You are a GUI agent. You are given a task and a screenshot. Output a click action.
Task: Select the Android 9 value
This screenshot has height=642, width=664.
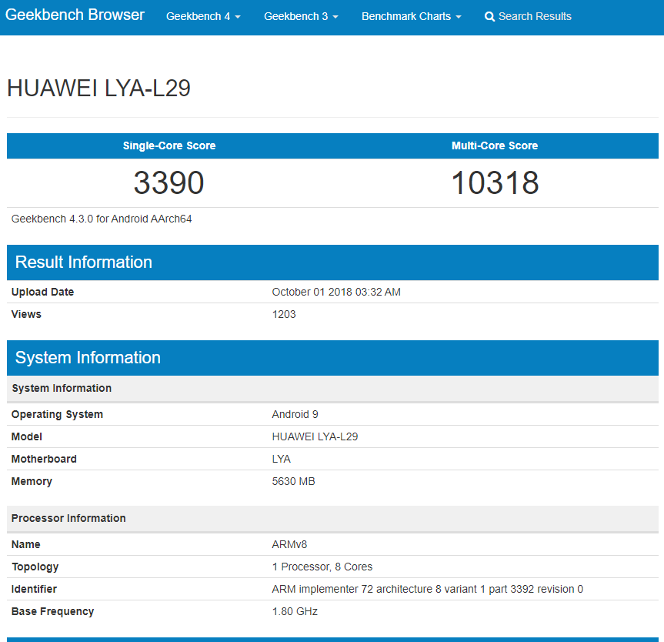tap(295, 414)
